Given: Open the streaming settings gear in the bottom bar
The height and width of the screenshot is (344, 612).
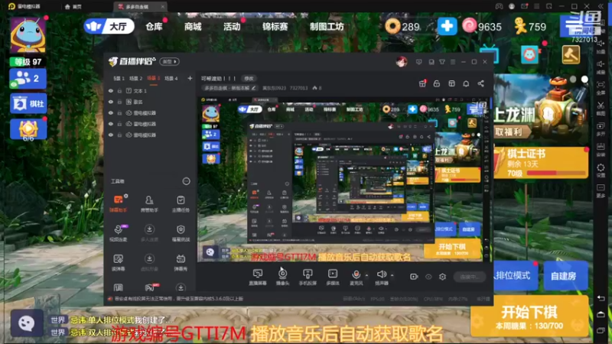Looking at the screenshot, I should (x=442, y=277).
